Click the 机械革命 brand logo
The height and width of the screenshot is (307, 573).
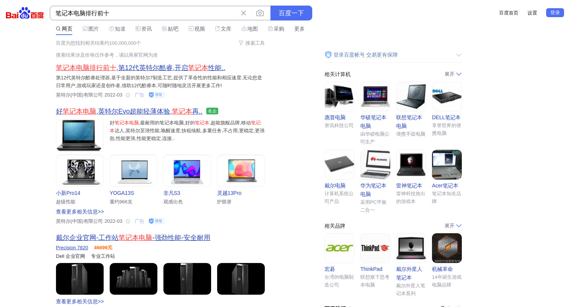(447, 248)
